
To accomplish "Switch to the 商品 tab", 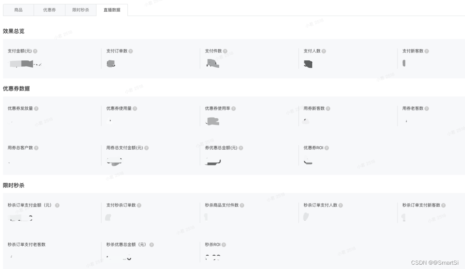I will [18, 9].
